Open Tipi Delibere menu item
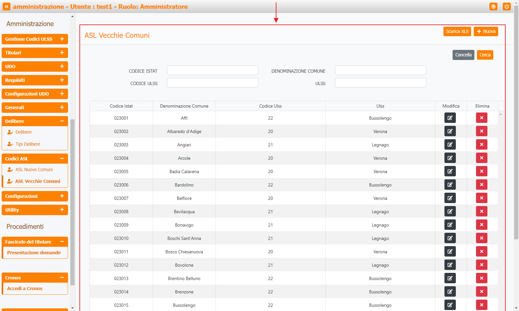The image size is (519, 311). coord(28,144)
